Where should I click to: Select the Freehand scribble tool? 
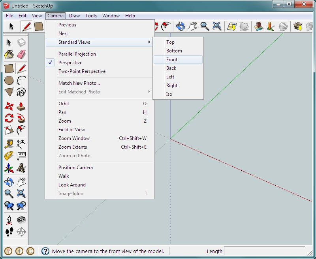coord(21,92)
